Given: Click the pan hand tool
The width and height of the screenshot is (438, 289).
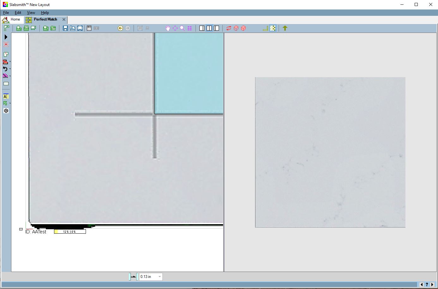Looking at the screenshot, I should click(168, 28).
